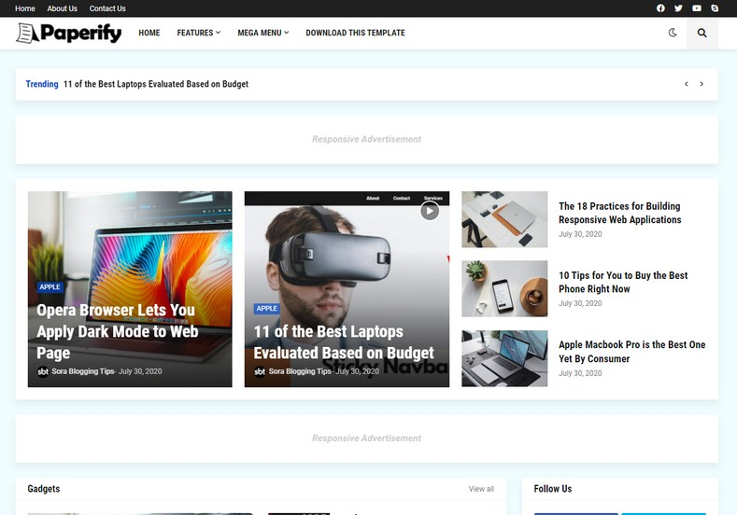Image resolution: width=737 pixels, height=515 pixels.
Task: Click the Macbook desk thumbnail image
Action: 504,358
